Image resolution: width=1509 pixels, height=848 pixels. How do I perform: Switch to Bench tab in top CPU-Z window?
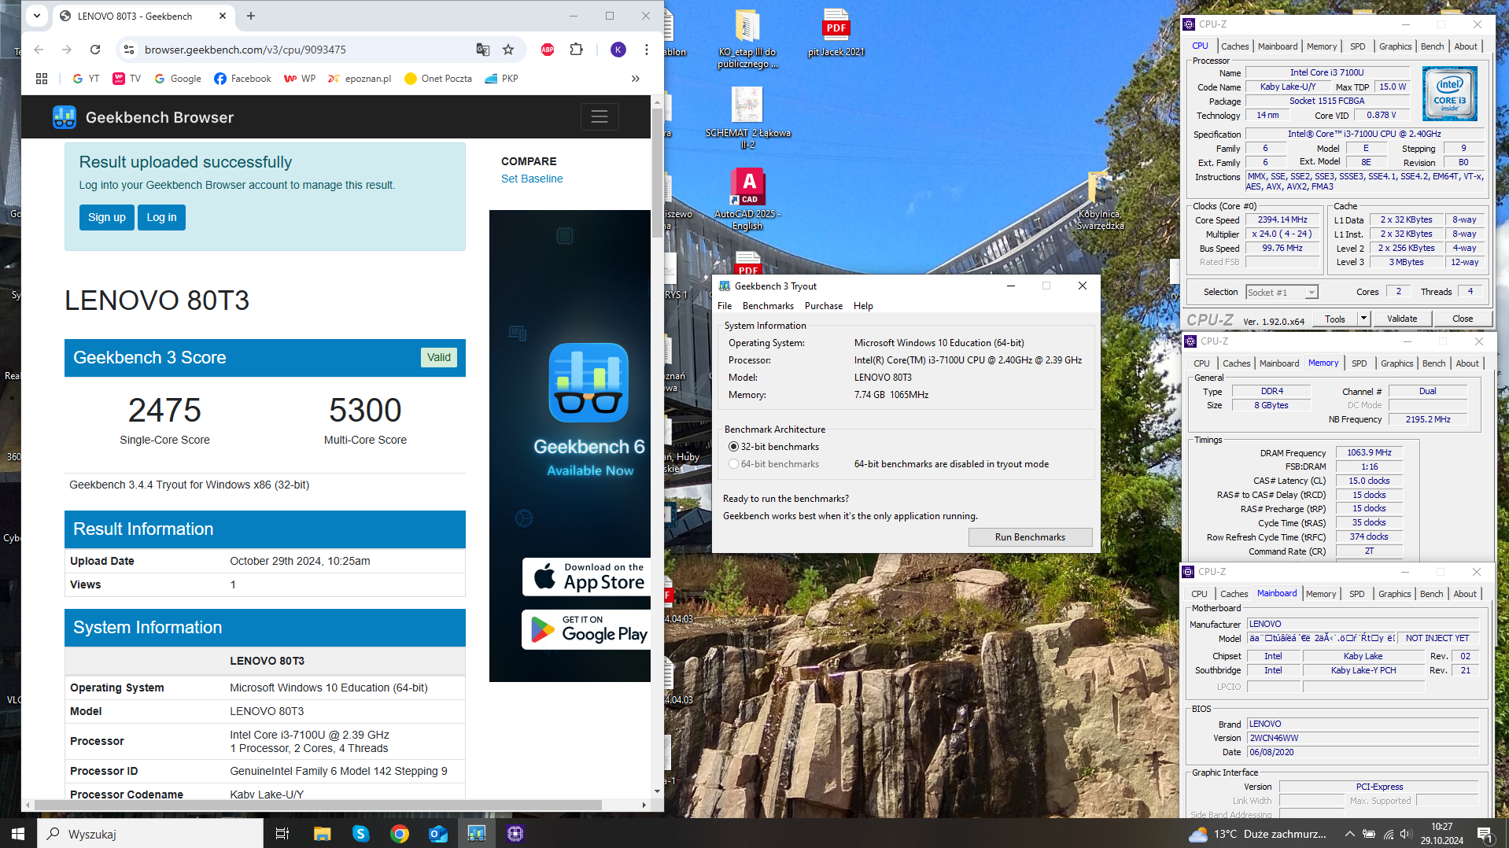click(1432, 46)
